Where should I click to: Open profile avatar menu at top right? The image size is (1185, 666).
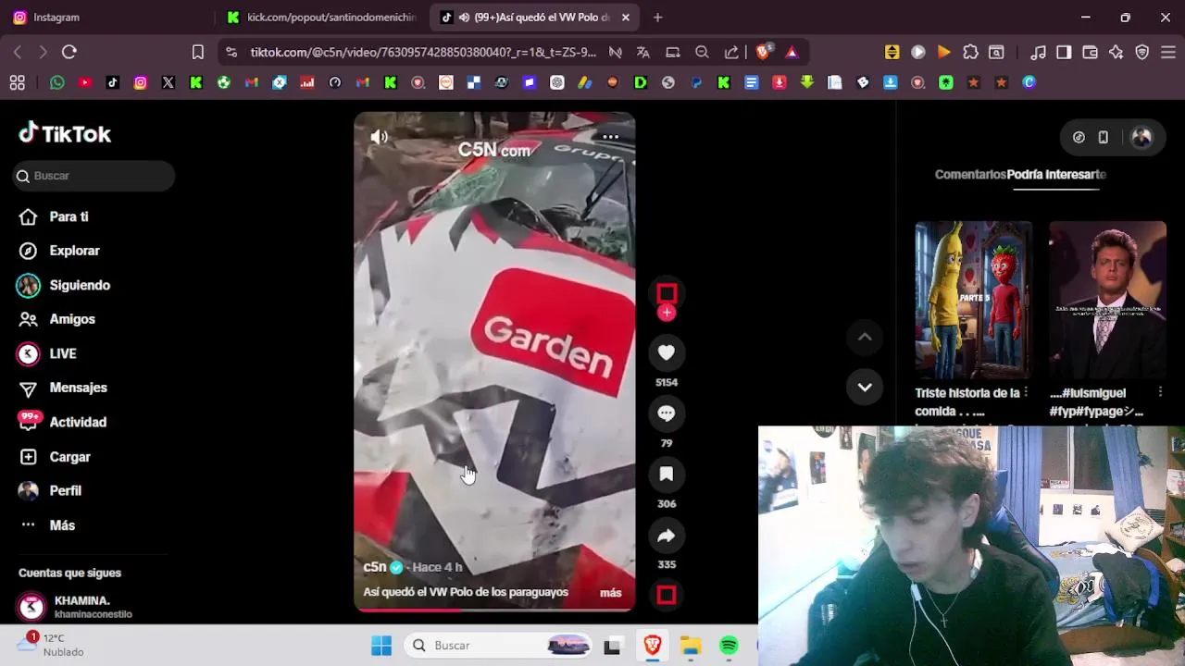coord(1141,137)
